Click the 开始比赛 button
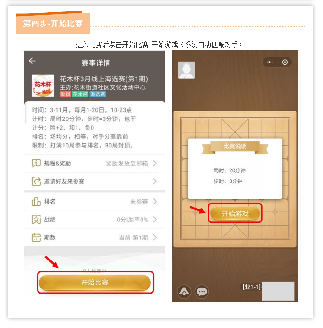The width and height of the screenshot is (323, 328). [95, 283]
